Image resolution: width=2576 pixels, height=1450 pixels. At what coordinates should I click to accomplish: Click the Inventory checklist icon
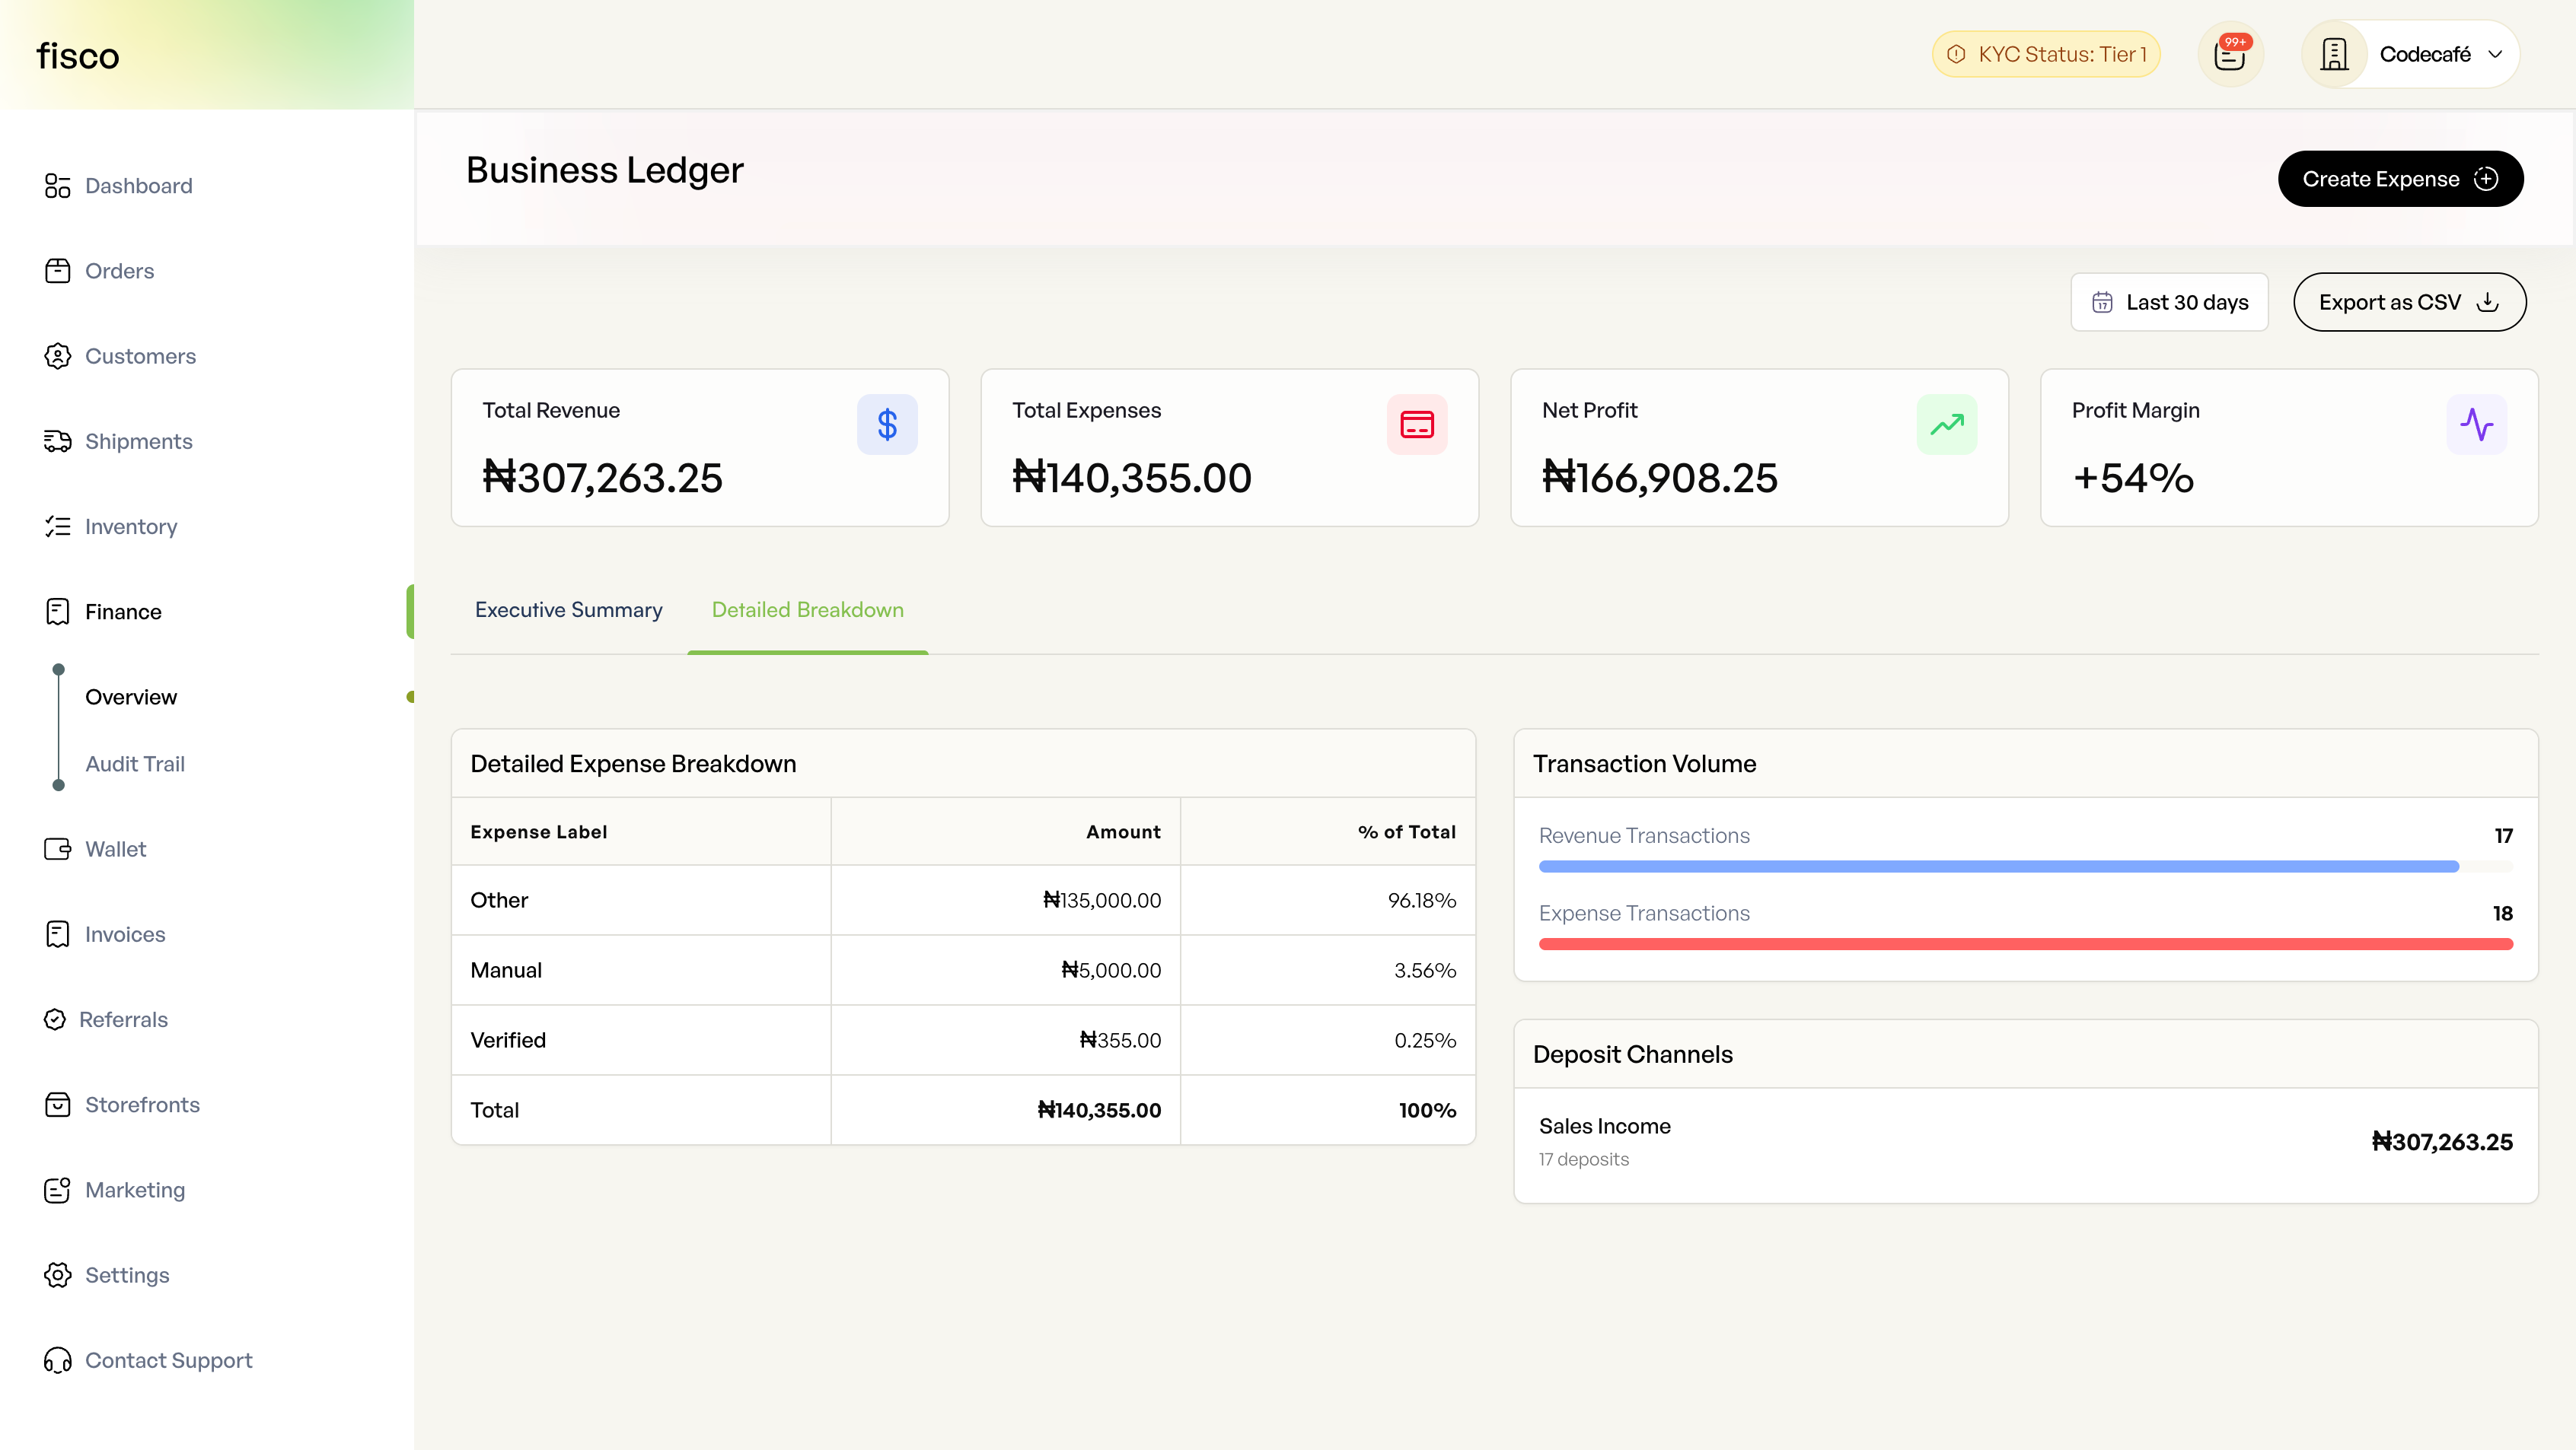click(57, 526)
